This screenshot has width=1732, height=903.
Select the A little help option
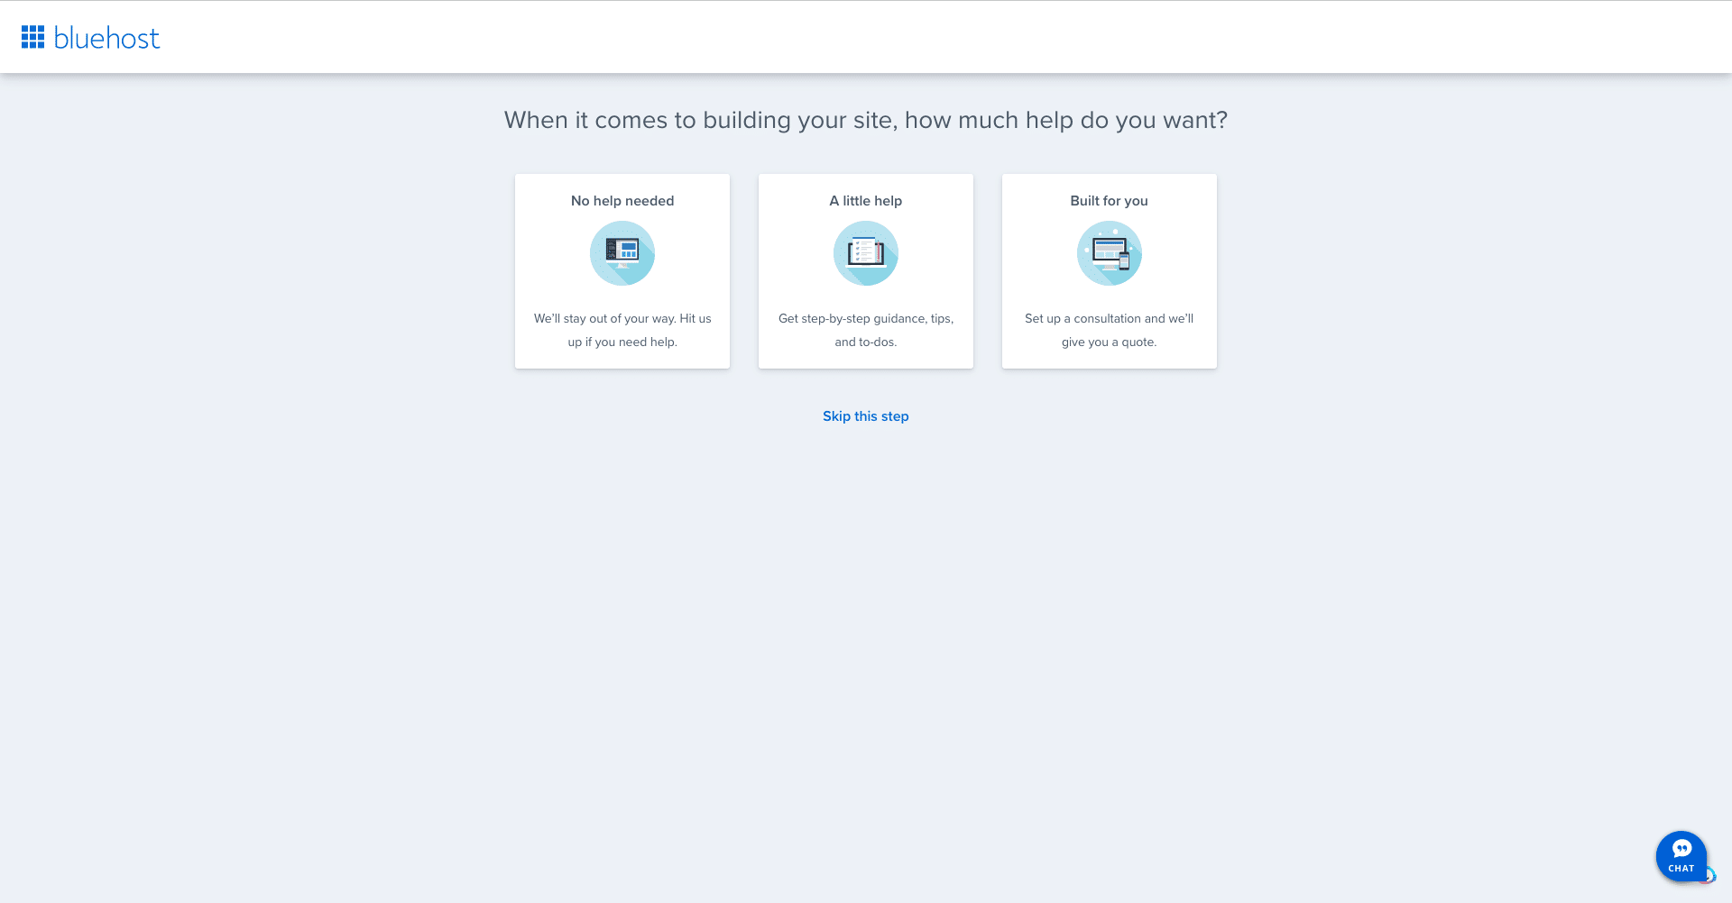[865, 270]
